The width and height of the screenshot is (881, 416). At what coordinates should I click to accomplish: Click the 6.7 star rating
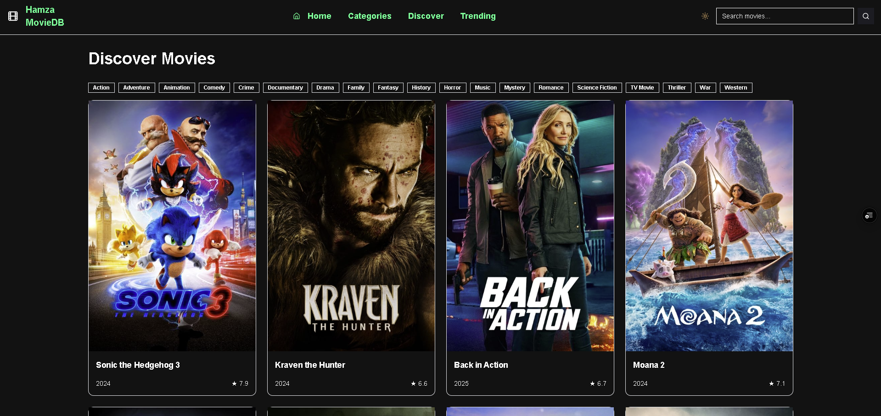pyautogui.click(x=598, y=383)
